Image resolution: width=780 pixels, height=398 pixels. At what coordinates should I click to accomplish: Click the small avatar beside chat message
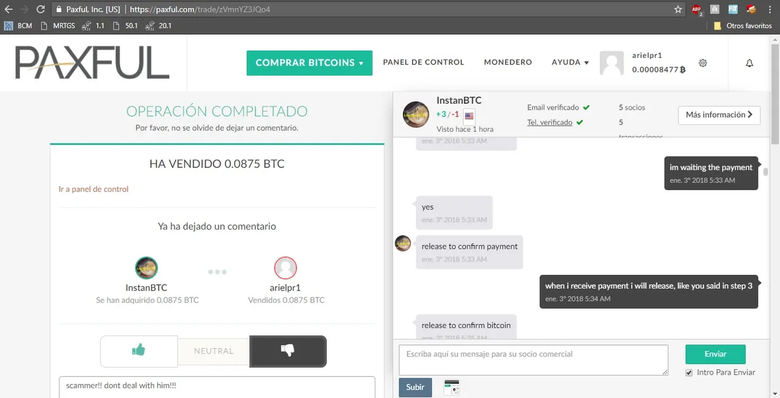click(x=403, y=243)
